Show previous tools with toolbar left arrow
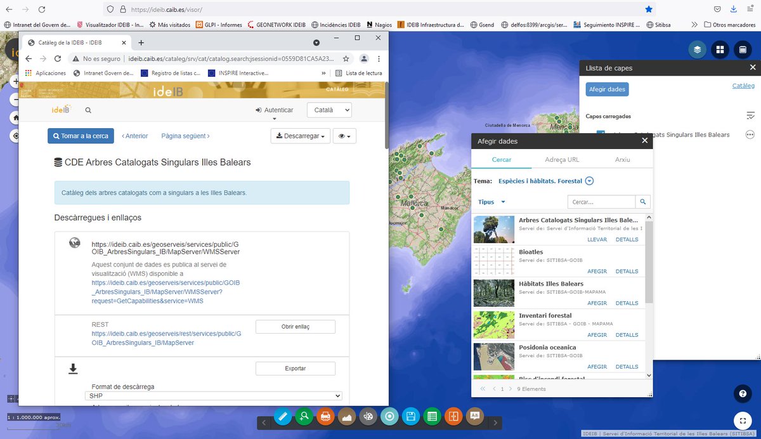 (x=263, y=423)
